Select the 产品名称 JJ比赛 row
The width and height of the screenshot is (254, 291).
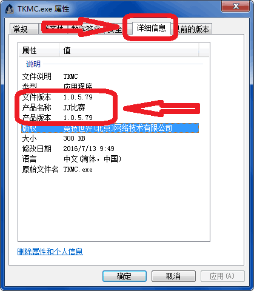point(110,107)
